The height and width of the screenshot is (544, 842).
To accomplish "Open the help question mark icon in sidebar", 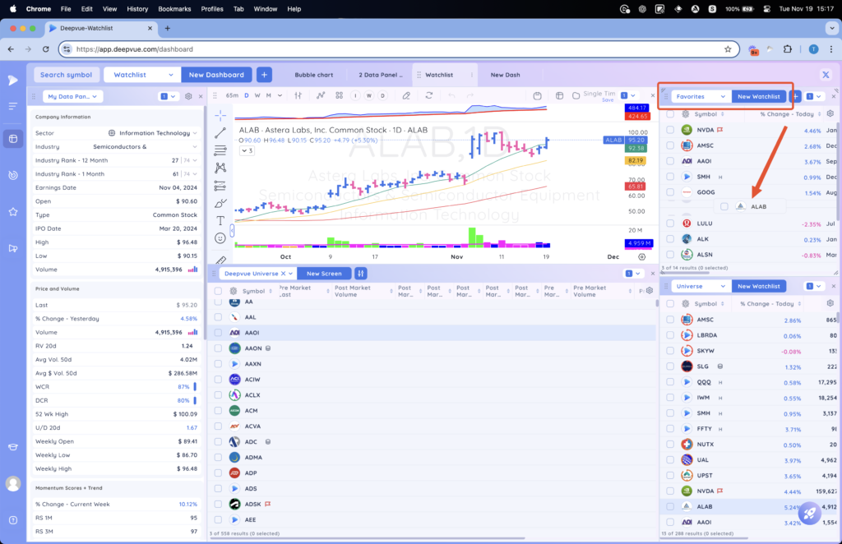I will [x=13, y=520].
